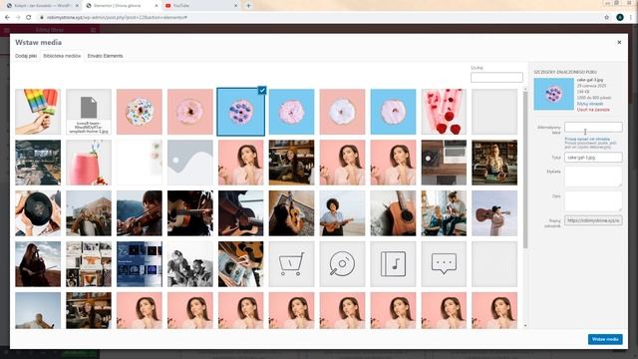Close the YouTube browser tab

pyautogui.click(x=236, y=6)
